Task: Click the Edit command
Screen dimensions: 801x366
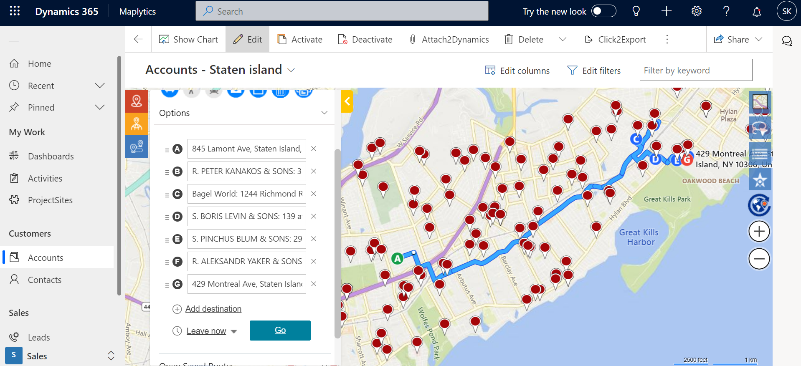Action: click(x=247, y=39)
